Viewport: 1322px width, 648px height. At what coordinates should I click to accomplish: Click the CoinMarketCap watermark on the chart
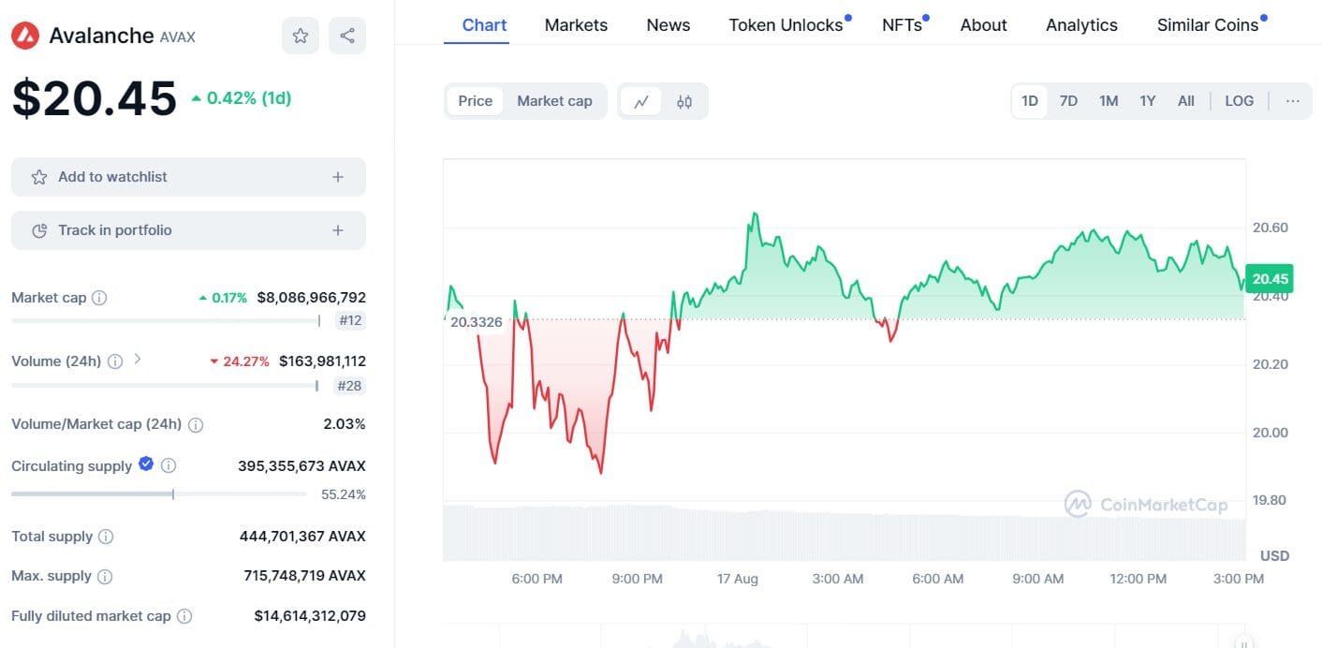[1146, 505]
